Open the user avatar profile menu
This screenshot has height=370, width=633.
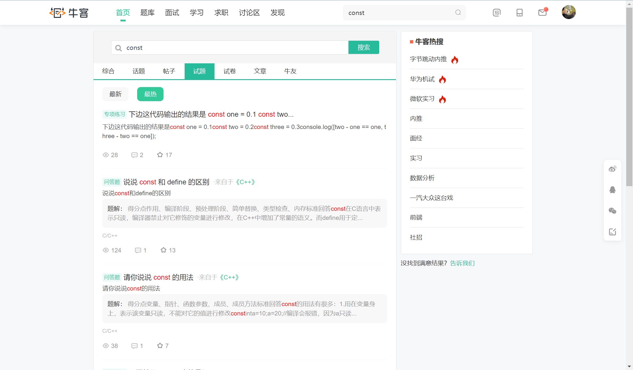569,12
